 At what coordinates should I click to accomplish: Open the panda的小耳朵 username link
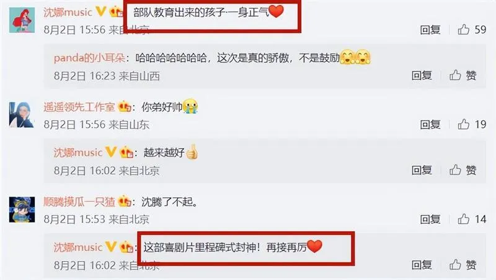point(89,58)
